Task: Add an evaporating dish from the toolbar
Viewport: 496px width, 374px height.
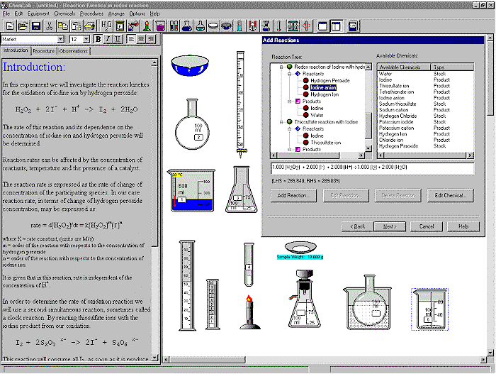Action: pos(227,26)
